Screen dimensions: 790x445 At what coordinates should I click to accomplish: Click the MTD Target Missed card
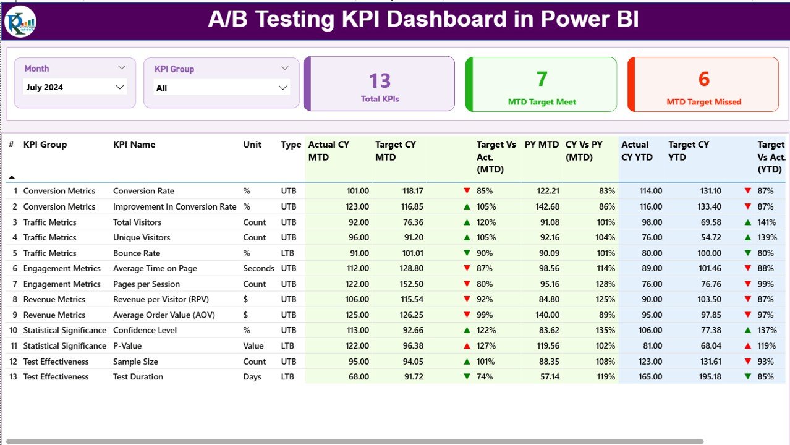[703, 83]
